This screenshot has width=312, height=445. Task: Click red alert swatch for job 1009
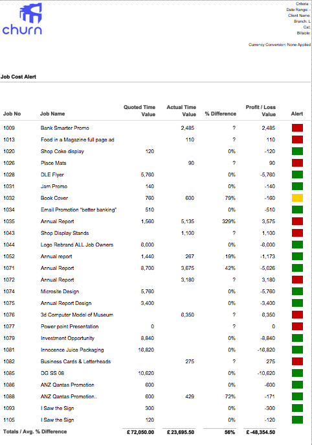click(297, 128)
